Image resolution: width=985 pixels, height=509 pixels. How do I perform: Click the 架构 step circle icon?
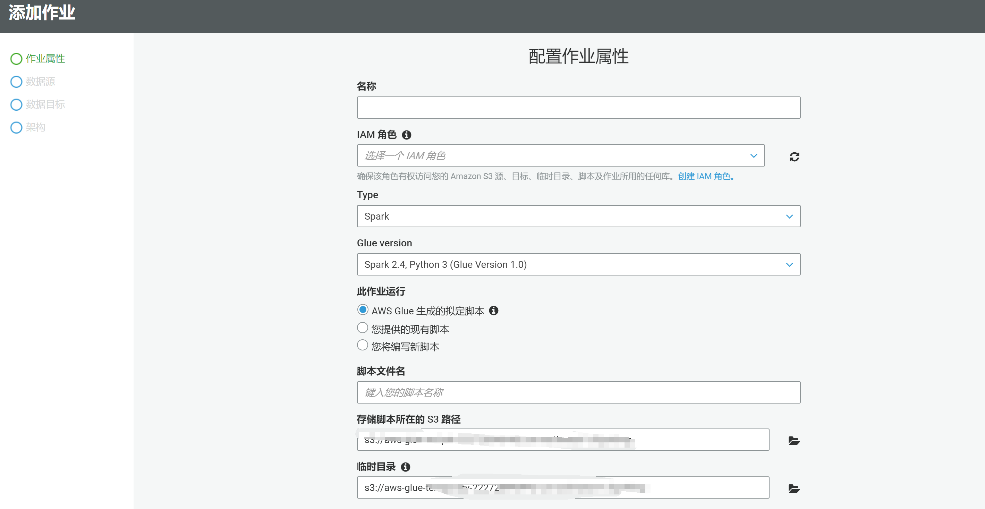(16, 127)
